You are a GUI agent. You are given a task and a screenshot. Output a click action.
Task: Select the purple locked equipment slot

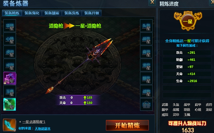10,78
